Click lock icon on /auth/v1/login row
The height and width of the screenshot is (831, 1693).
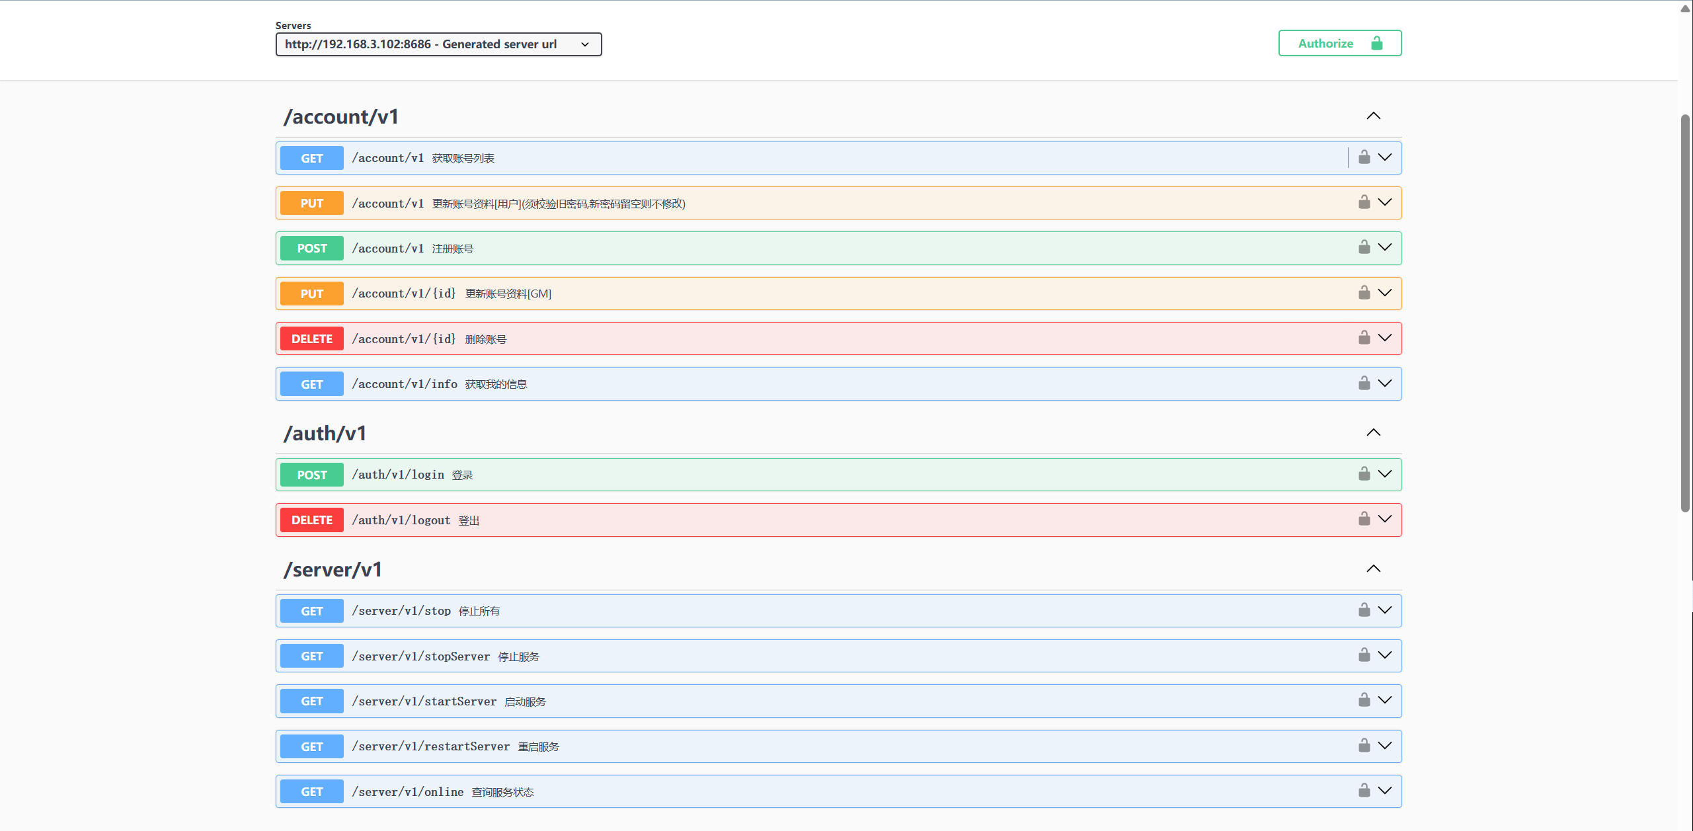pyautogui.click(x=1364, y=474)
